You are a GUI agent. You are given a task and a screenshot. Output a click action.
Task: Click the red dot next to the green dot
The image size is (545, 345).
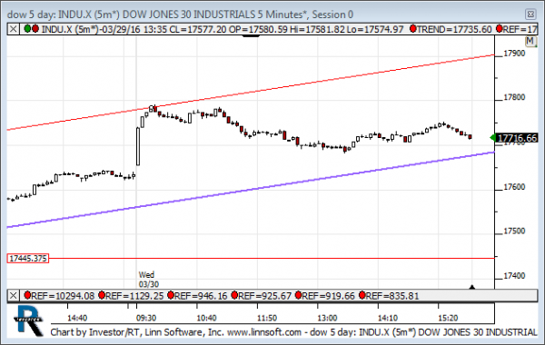[35, 29]
